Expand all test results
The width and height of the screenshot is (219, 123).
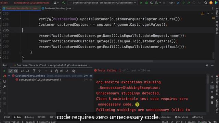point(34,71)
